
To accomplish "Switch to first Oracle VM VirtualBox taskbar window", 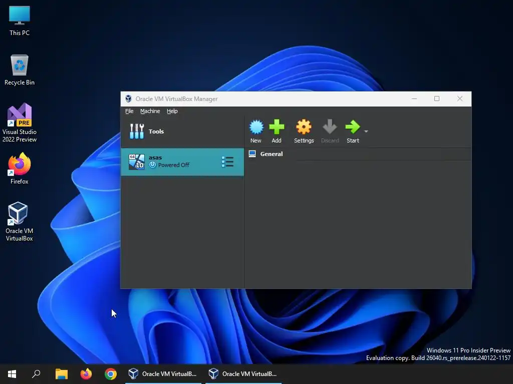I will pos(163,374).
